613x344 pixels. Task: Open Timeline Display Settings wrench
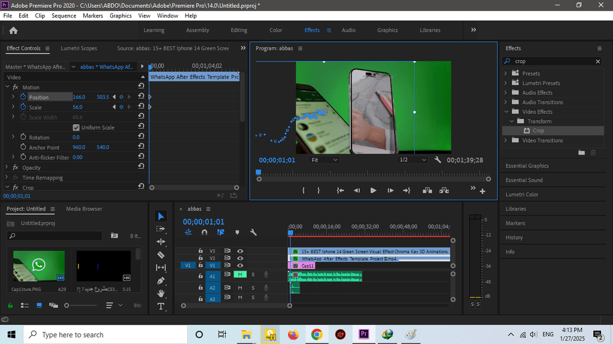point(253,232)
